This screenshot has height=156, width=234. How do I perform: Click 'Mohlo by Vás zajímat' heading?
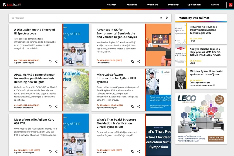(194, 18)
